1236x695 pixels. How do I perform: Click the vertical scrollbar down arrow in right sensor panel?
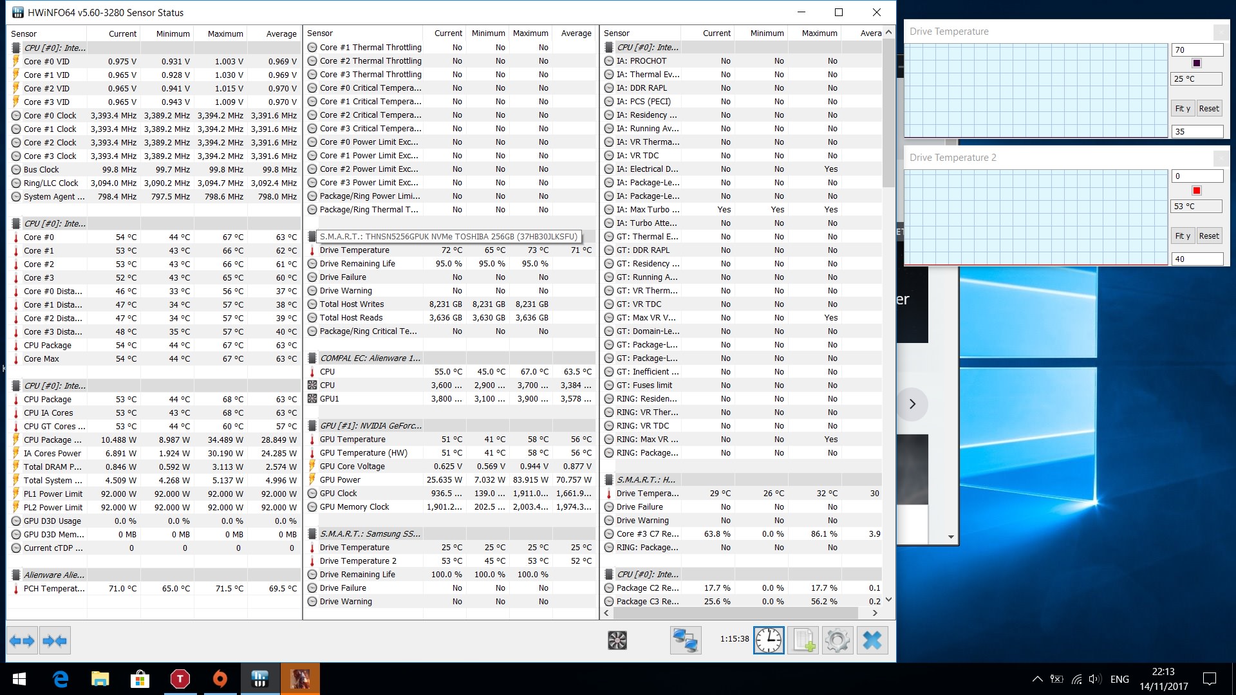point(888,600)
